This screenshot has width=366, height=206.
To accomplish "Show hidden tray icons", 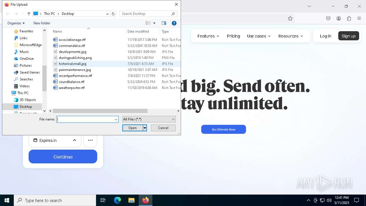I will pos(308,200).
